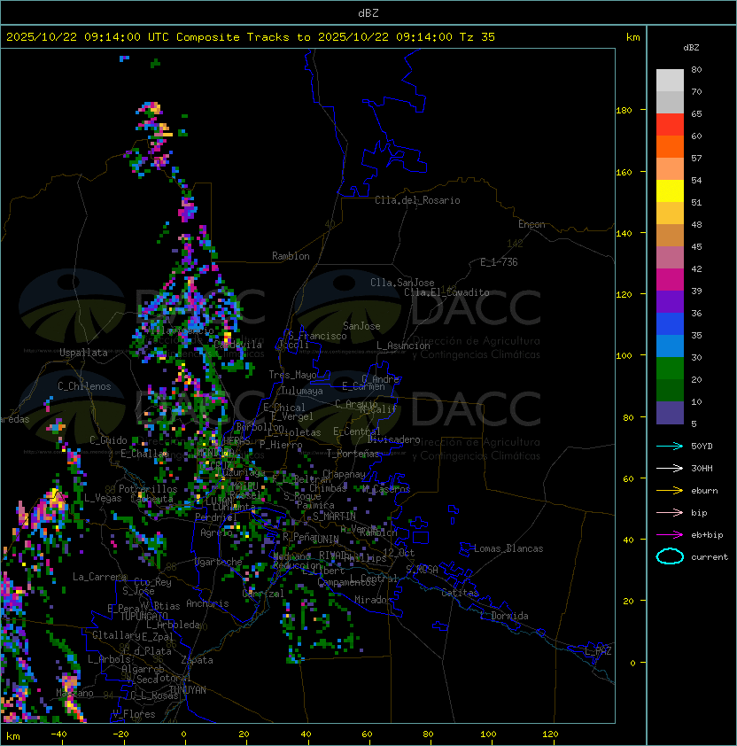Click the 'Lomas_Blancas' map label
The width and height of the screenshot is (737, 746).
coord(508,548)
